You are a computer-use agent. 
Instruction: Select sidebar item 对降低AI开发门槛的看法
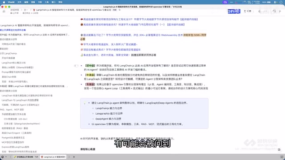click(14, 44)
